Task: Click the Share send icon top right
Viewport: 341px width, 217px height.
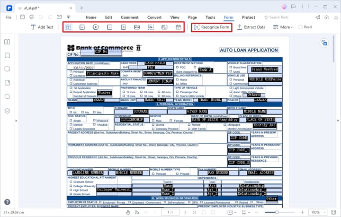Action: 318,17
